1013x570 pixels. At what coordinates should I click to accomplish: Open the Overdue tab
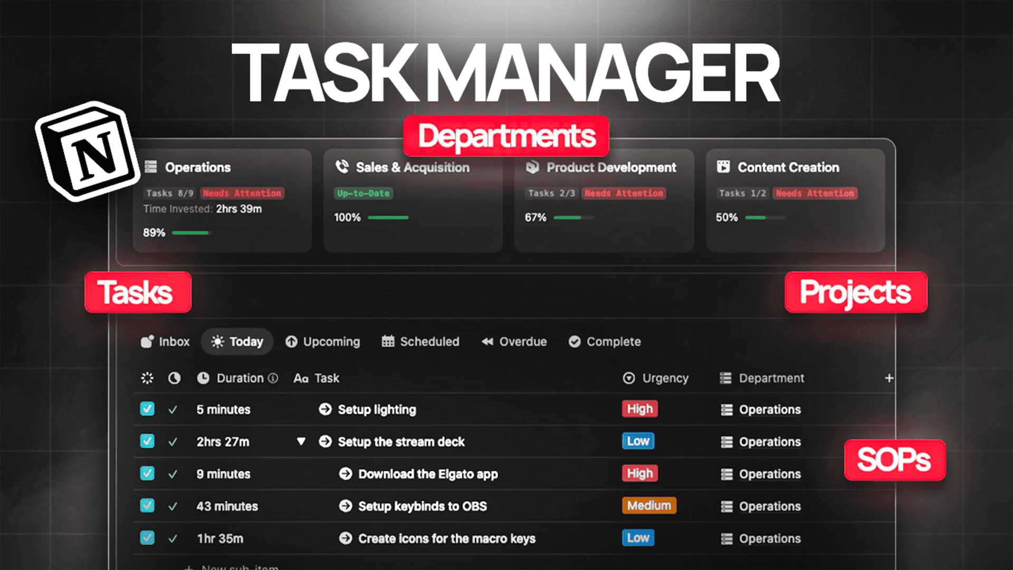[x=514, y=341]
